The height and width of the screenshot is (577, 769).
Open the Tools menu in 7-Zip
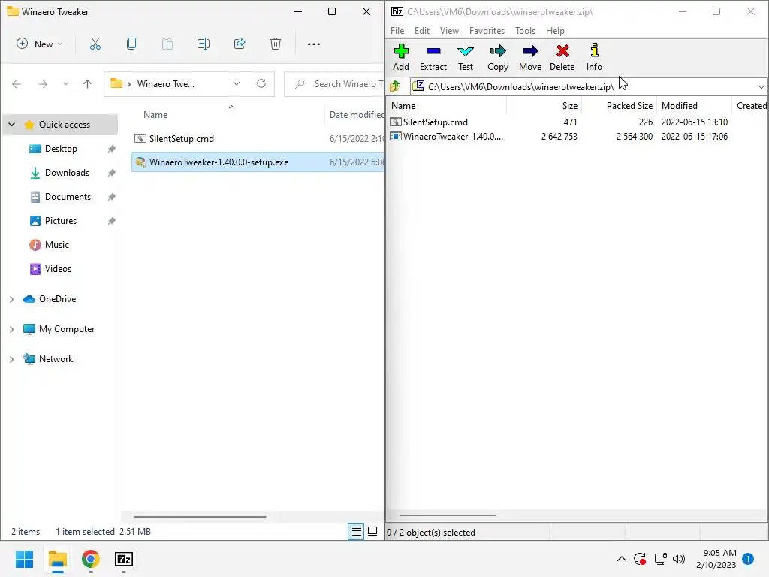[525, 30]
